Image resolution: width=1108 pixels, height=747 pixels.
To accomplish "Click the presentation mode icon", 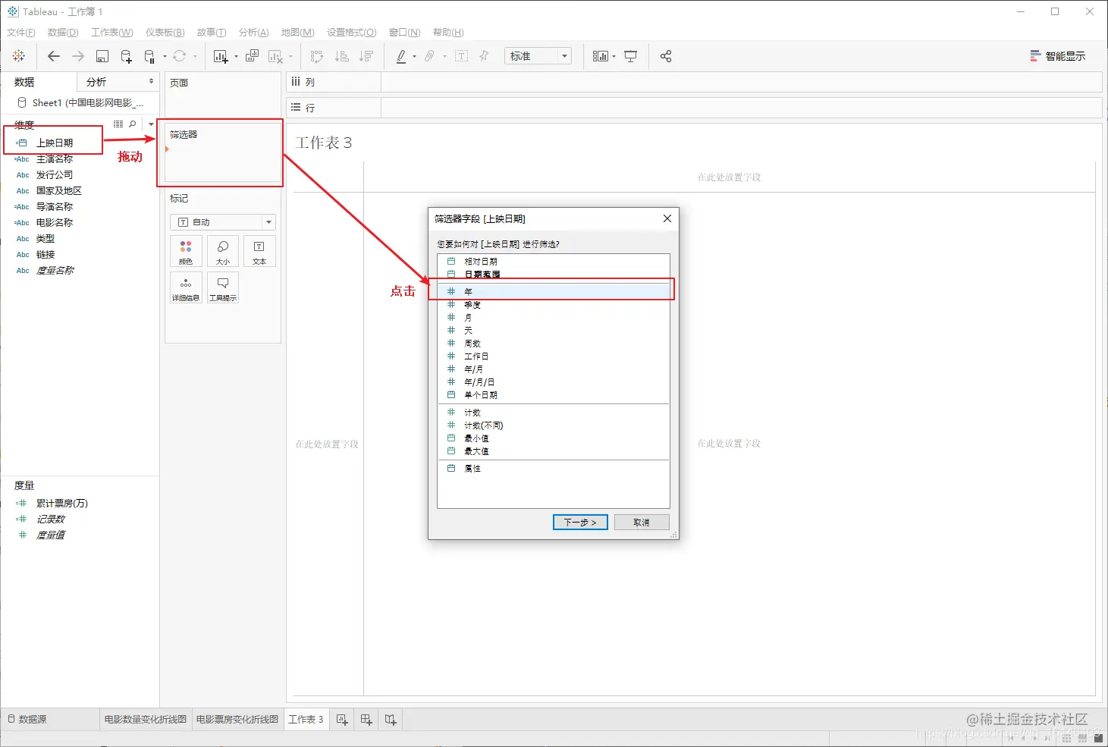I will 630,56.
